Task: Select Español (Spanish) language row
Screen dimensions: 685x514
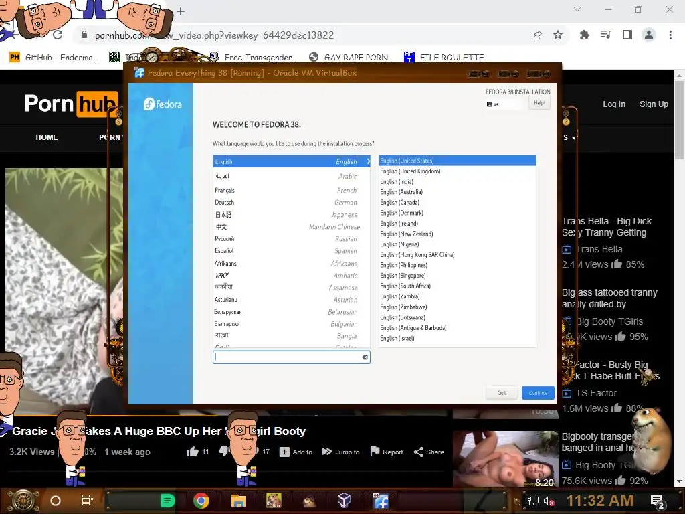Action: (x=292, y=251)
